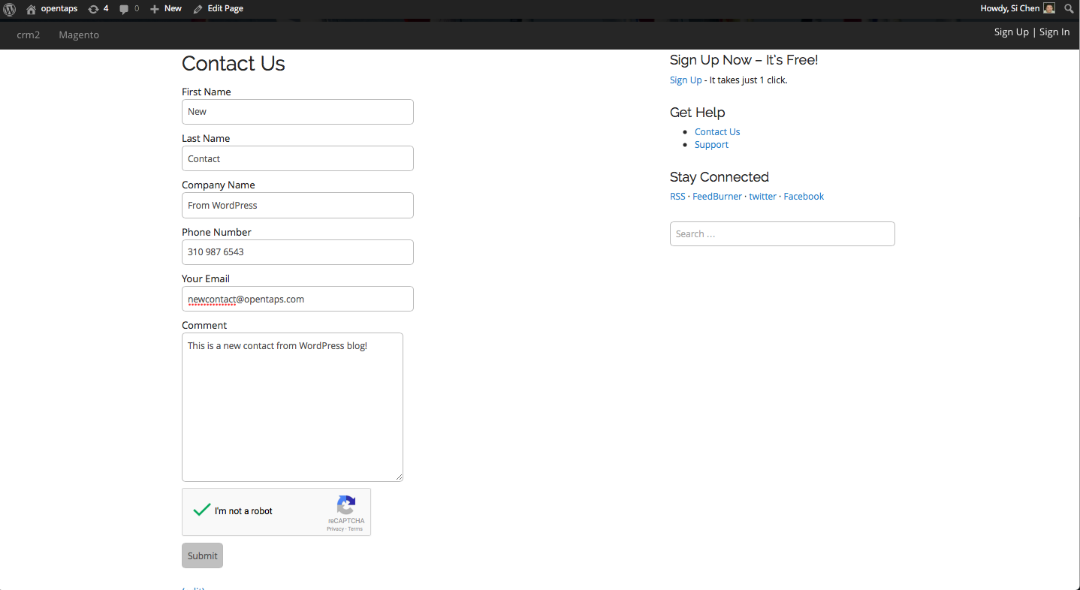Focus the sidebar Search box

point(782,234)
